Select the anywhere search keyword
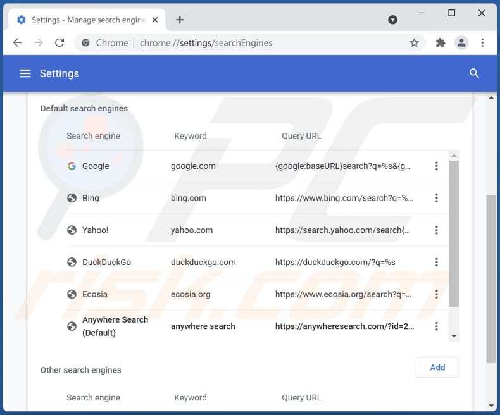The height and width of the screenshot is (415, 500). 203,326
